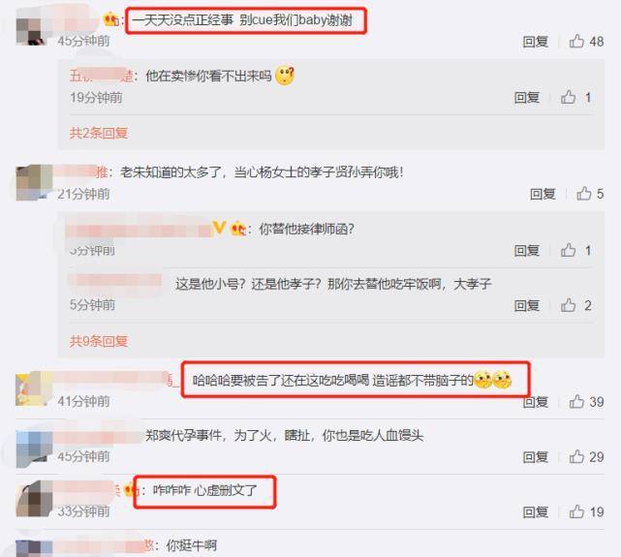The width and height of the screenshot is (621, 557).
Task: Thumbs-up the 你替他接律师函 reply
Action: pyautogui.click(x=568, y=250)
